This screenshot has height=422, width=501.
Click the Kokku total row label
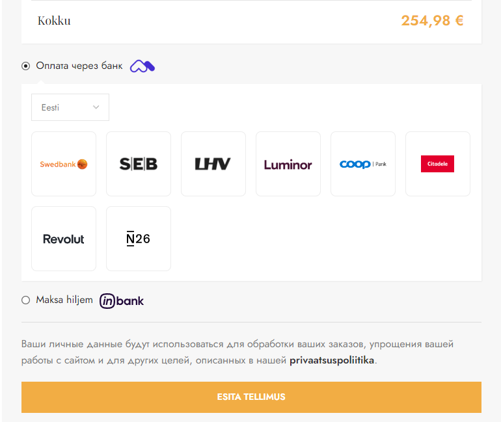54,21
